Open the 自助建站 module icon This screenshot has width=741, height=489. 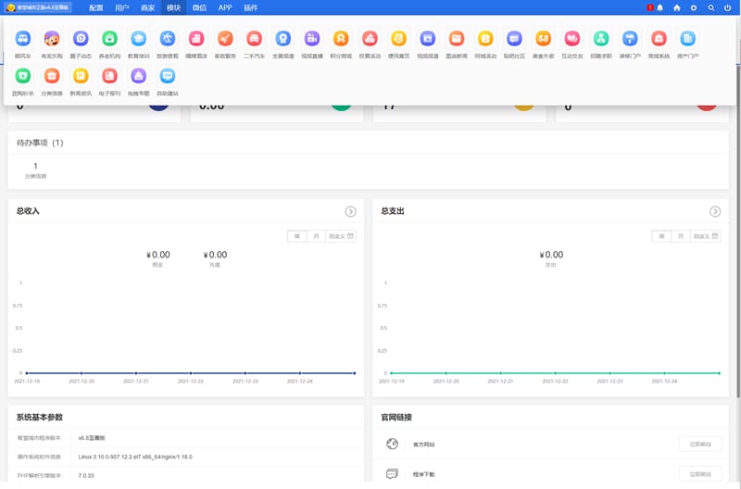167,77
